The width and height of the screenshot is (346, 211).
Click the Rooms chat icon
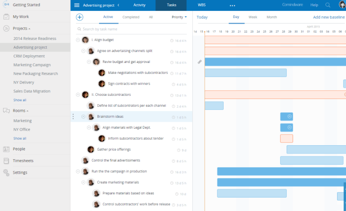coord(7,111)
